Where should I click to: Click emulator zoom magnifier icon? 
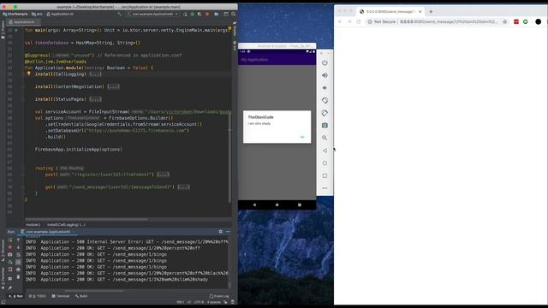click(x=325, y=138)
